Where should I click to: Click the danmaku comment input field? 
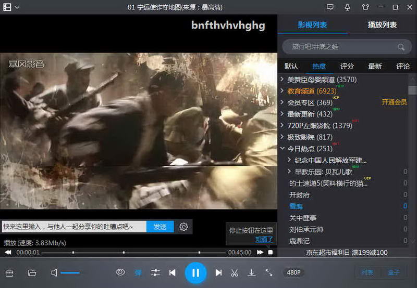coord(74,227)
